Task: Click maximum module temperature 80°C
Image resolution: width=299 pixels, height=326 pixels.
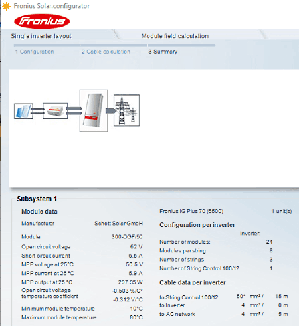Action: (136, 317)
